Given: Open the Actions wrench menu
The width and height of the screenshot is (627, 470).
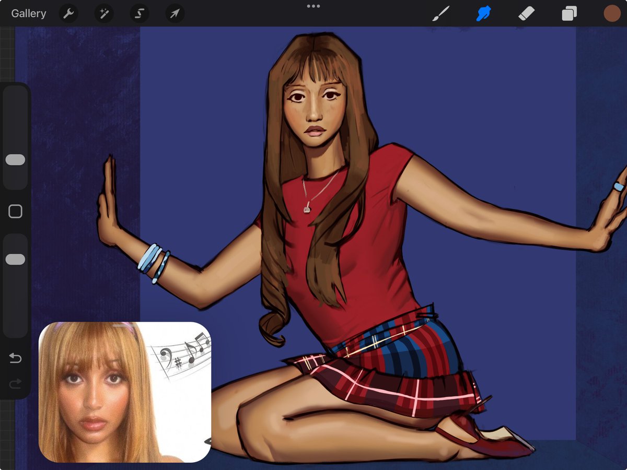Looking at the screenshot, I should [x=68, y=14].
